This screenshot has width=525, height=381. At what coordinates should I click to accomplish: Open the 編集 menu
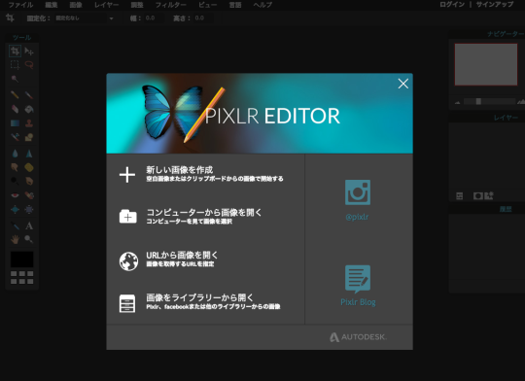coord(52,5)
